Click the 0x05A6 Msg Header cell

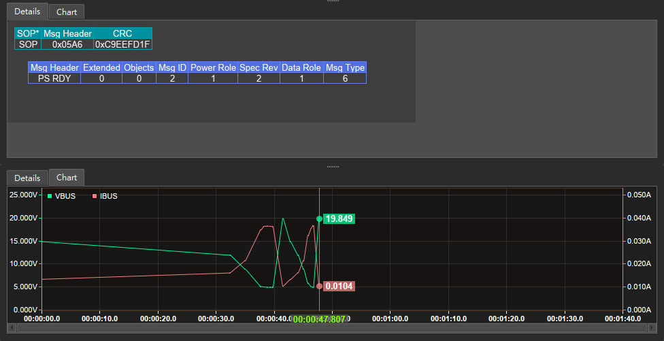(67, 44)
